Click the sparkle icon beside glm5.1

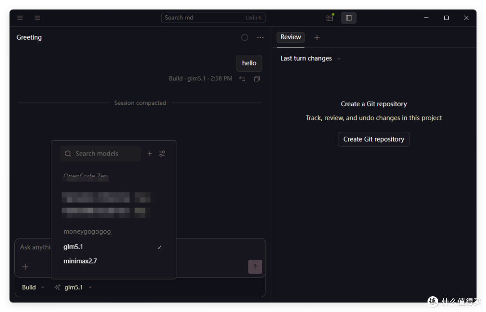click(x=57, y=288)
